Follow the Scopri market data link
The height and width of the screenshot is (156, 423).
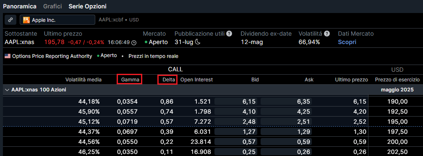pos(347,42)
